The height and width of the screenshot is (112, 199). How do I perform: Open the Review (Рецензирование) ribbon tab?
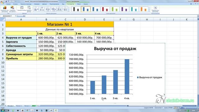point(54,4)
